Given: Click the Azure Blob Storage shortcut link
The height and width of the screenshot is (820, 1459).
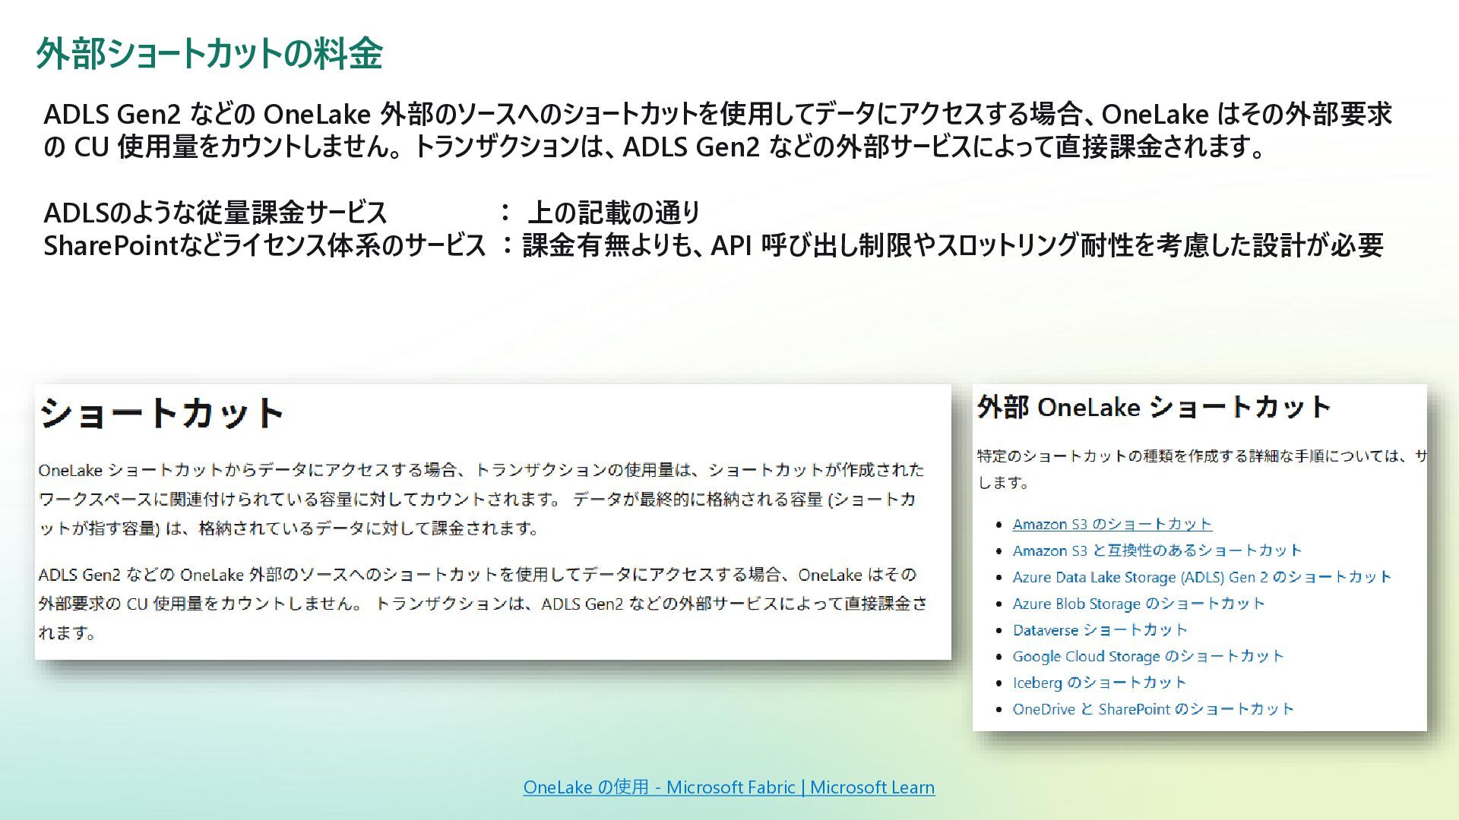Looking at the screenshot, I should [x=1138, y=604].
